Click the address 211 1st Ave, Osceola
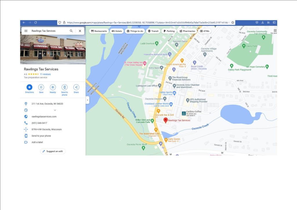 point(47,104)
